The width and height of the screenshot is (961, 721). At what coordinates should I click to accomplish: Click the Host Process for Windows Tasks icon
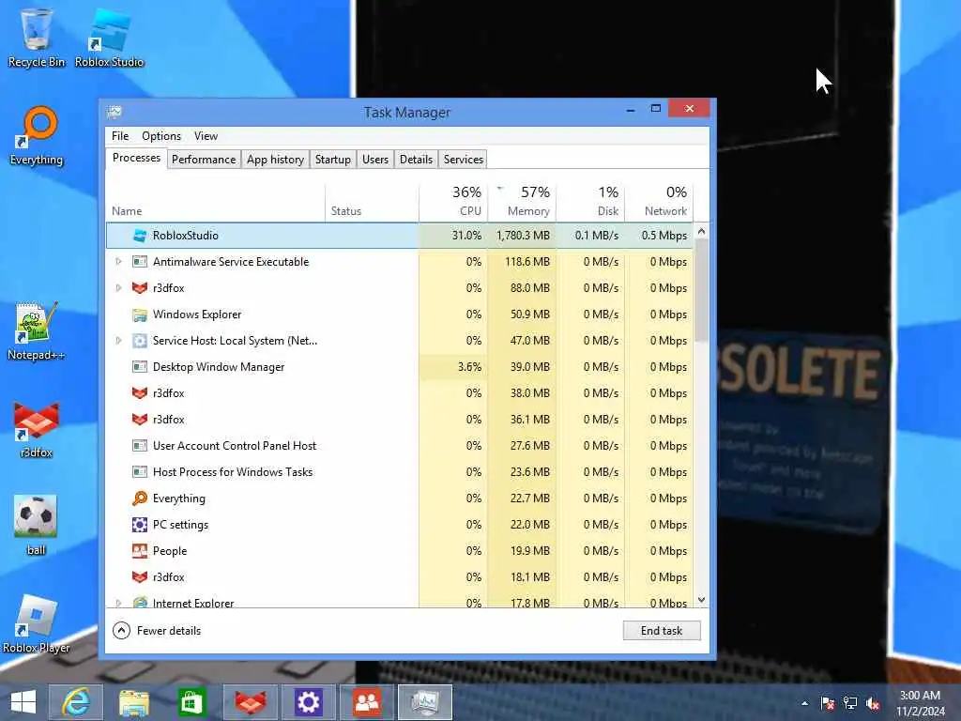[140, 472]
